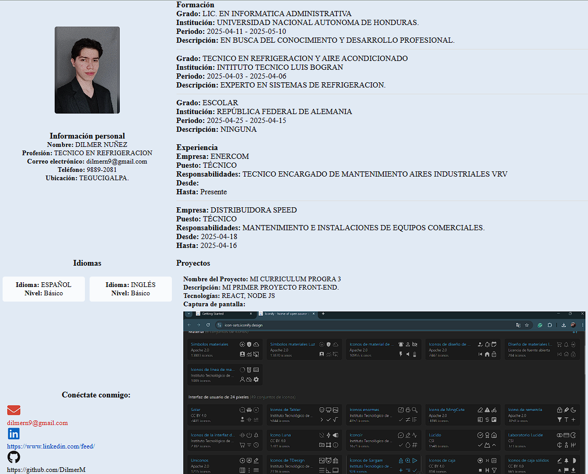
Task: Click the profile photo of Dilmer Nuñez
Action: 87,70
